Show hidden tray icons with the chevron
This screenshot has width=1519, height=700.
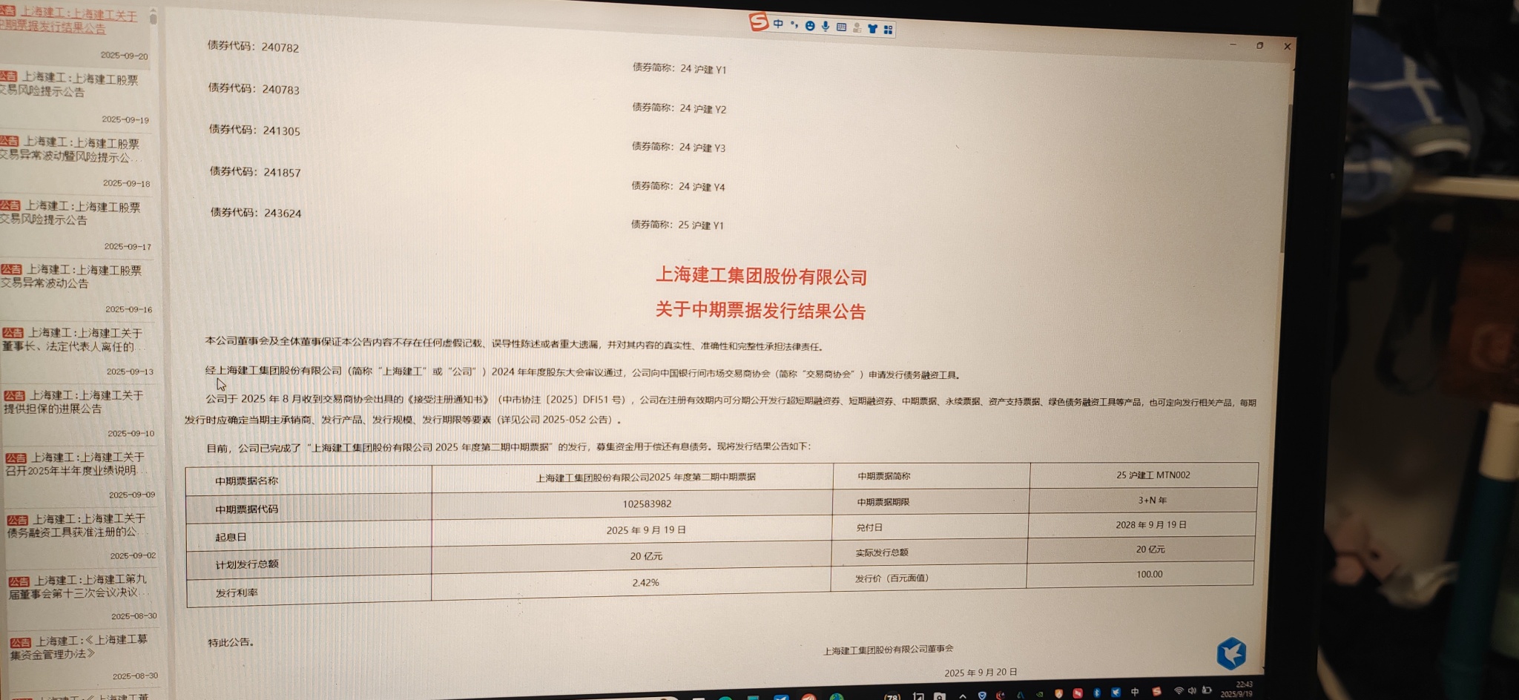click(963, 696)
